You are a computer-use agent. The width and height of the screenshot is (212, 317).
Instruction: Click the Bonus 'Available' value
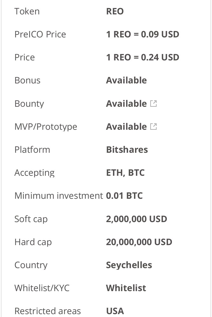[126, 81]
